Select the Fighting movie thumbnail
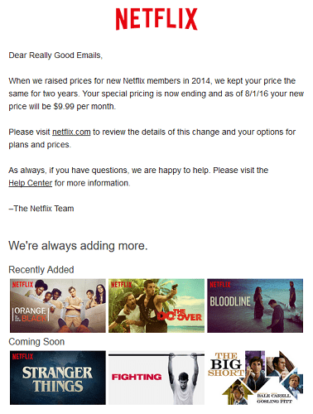Screen dimensions: 313x414 [156, 378]
